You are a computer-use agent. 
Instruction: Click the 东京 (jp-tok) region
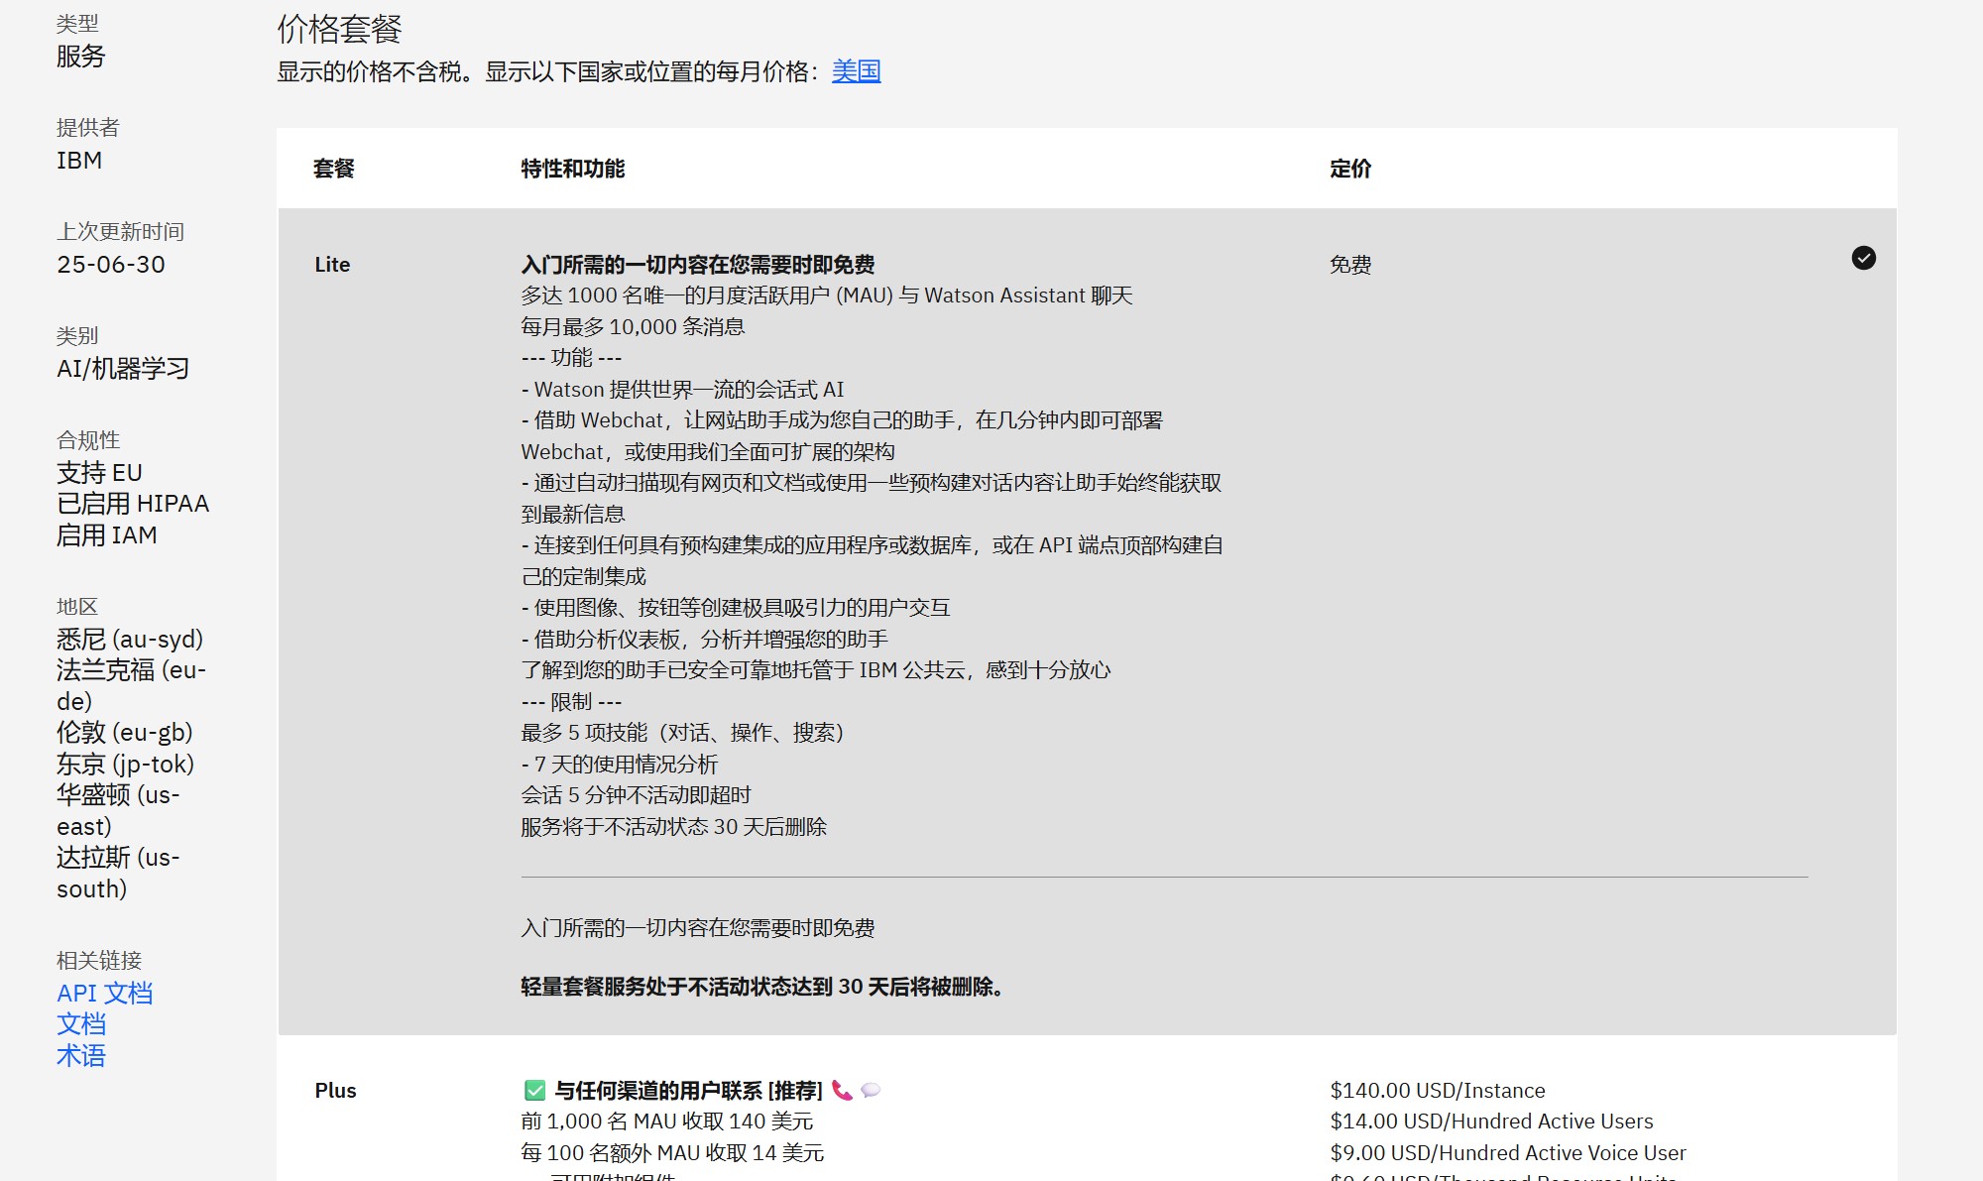(x=125, y=765)
